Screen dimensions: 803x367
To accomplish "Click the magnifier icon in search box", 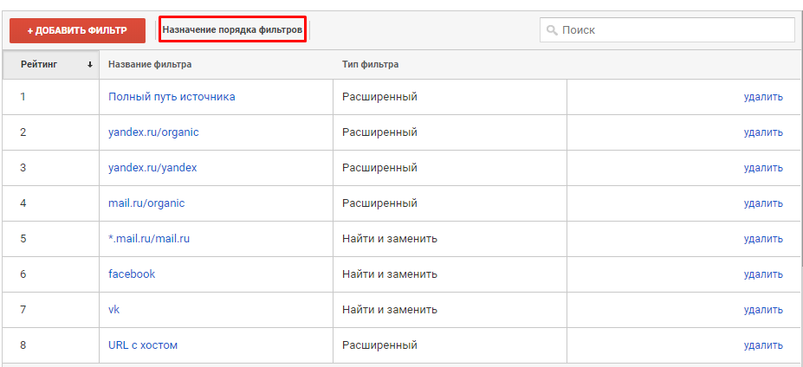I will point(552,30).
